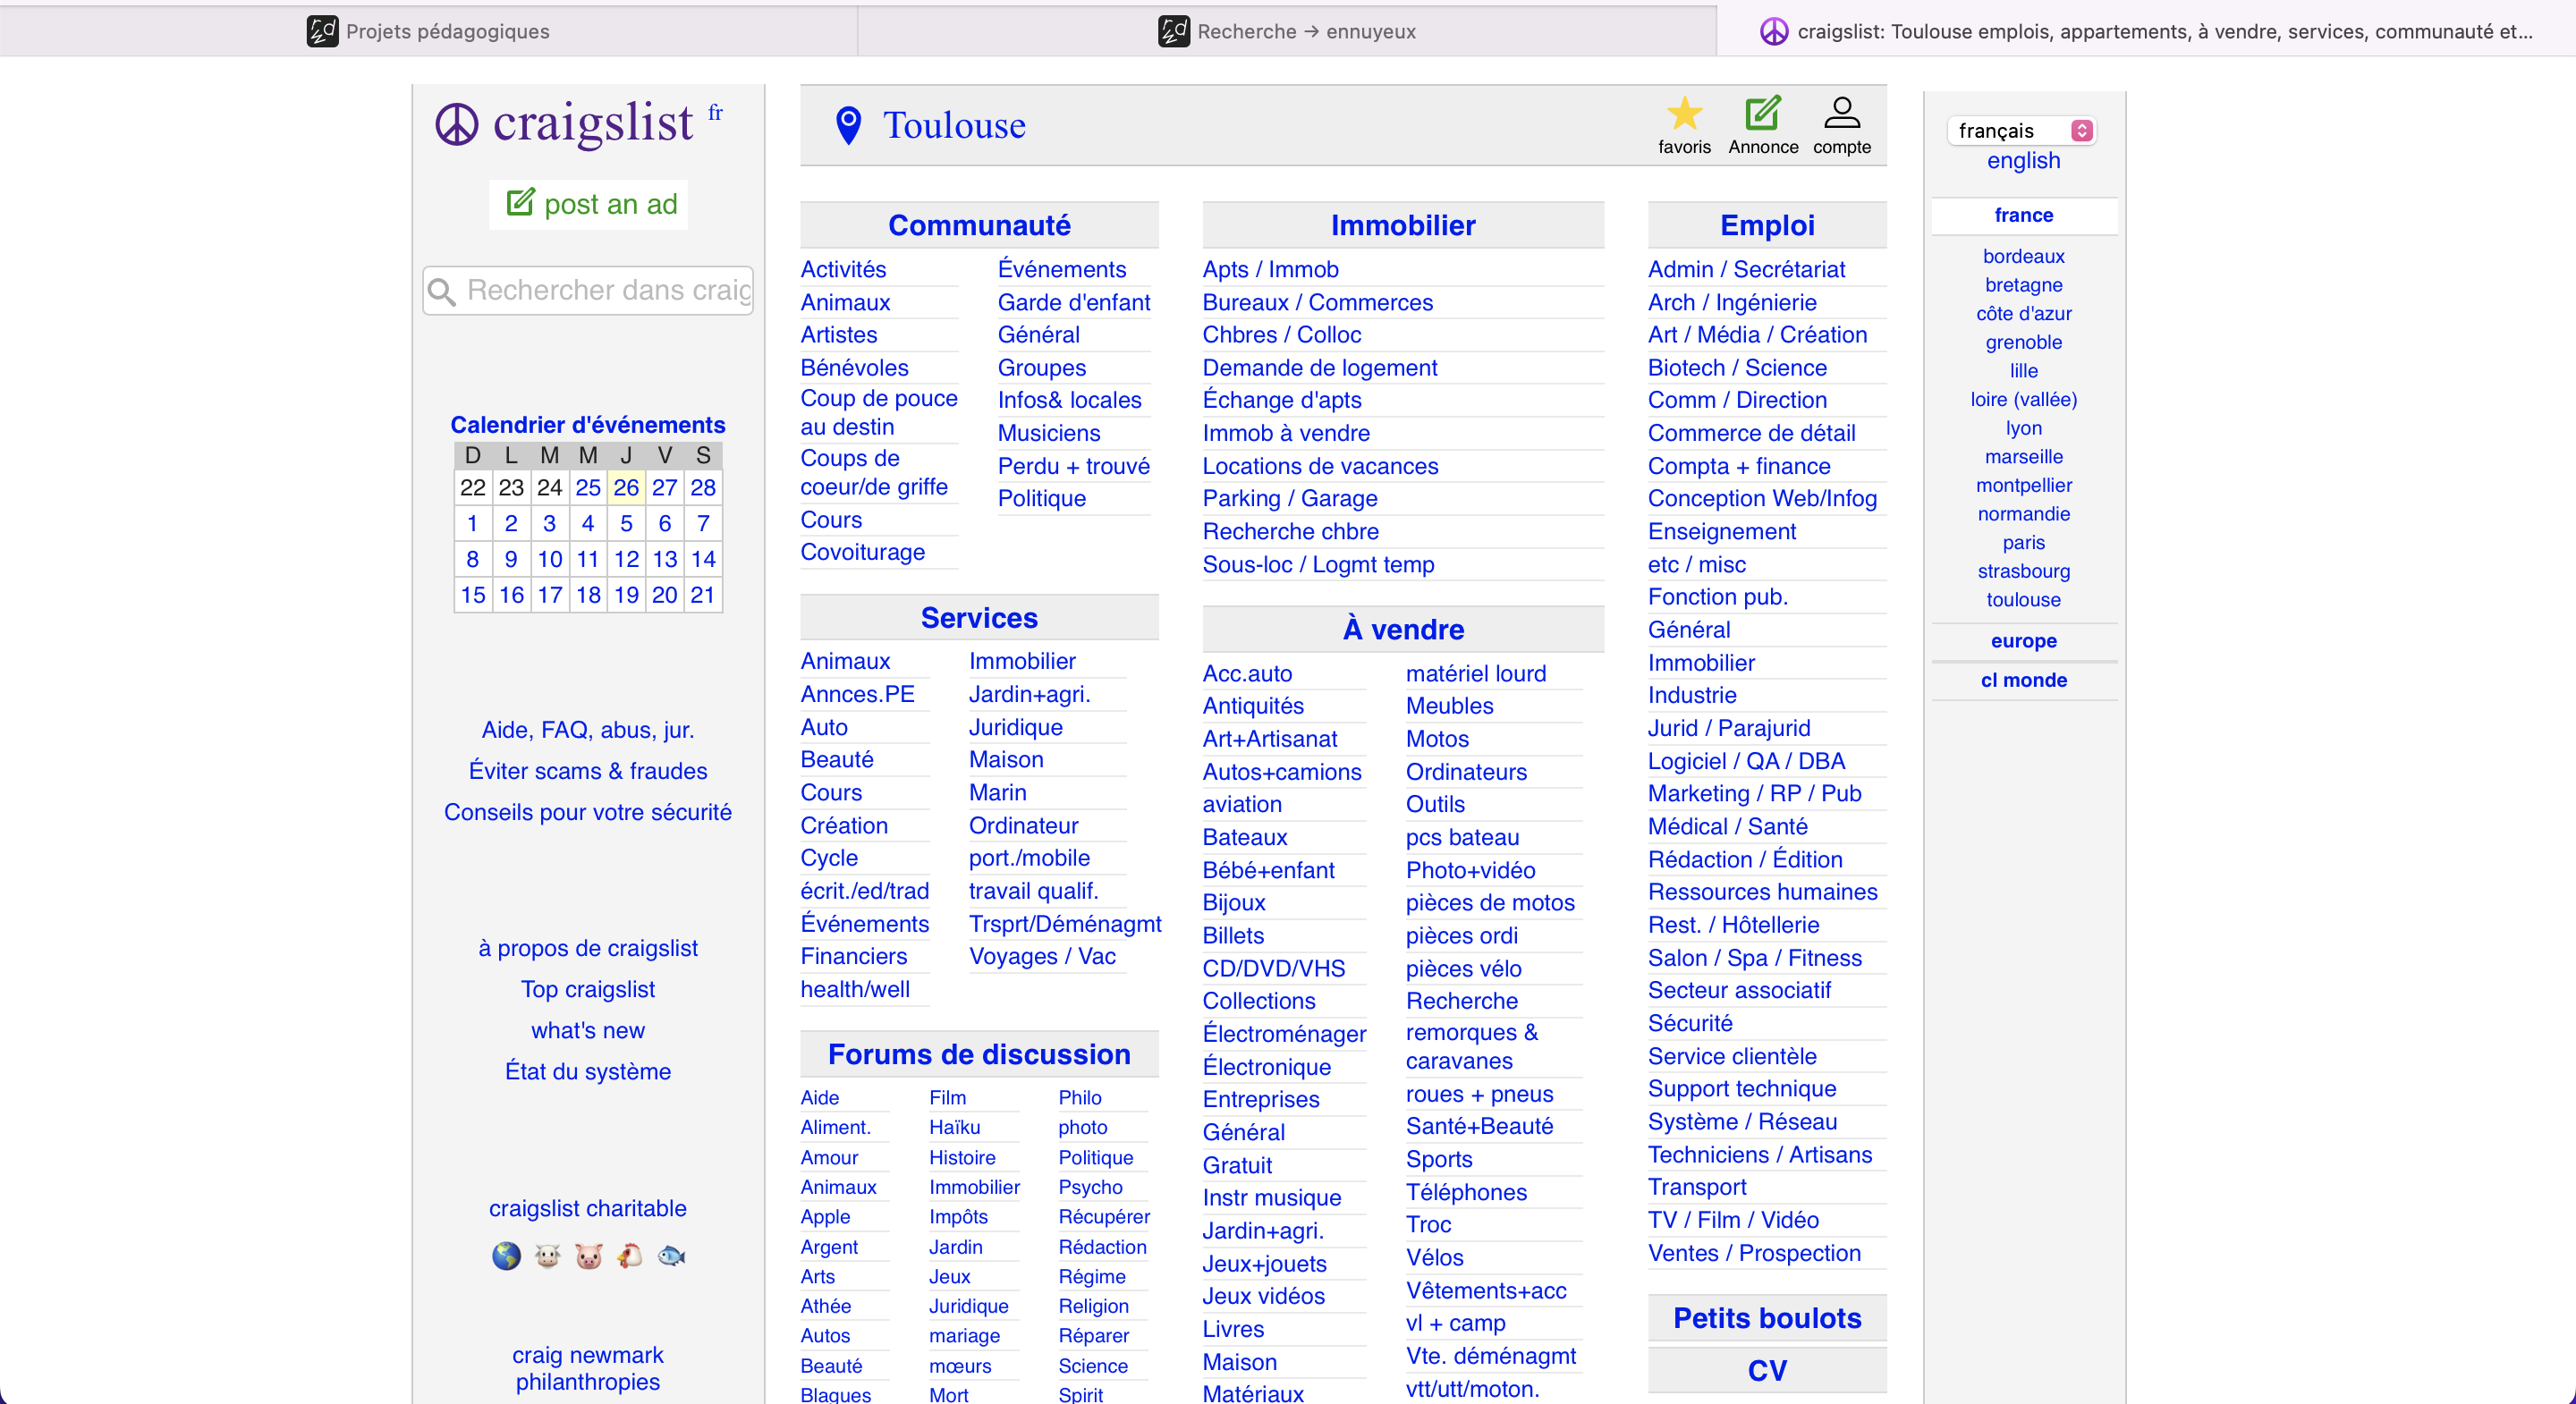The width and height of the screenshot is (2576, 1404).
Task: Click the green Annonce pencil icon
Action: [1762, 114]
